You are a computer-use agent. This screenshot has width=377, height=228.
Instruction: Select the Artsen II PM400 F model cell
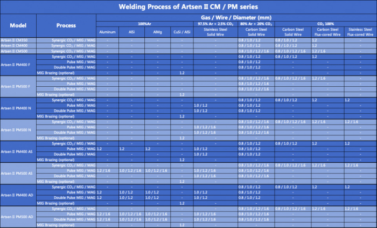tap(18, 65)
